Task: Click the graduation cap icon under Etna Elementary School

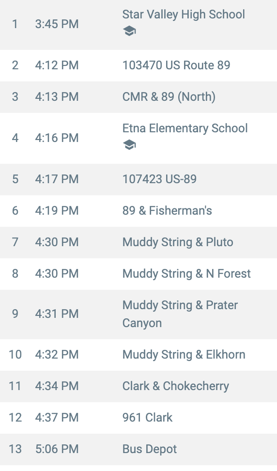Action: tap(129, 145)
